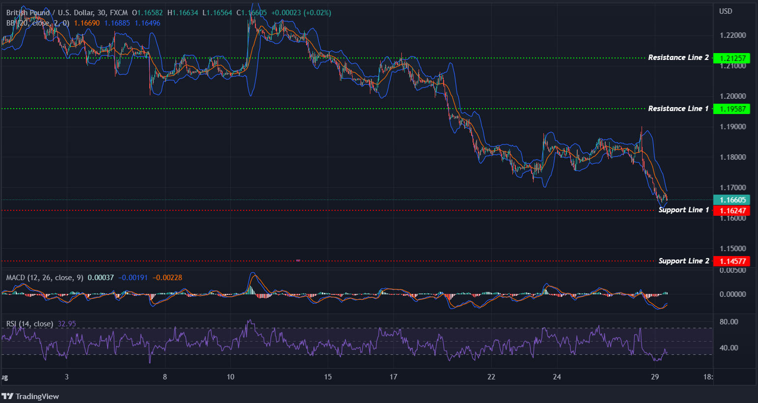This screenshot has width=758, height=403.
Task: Click the Resistance Line 2 label
Action: 678,57
